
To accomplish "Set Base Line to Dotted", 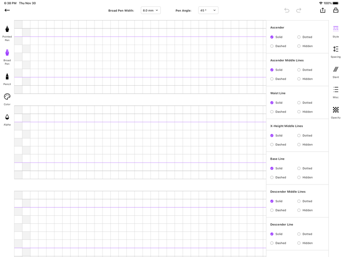I will [x=305, y=168].
